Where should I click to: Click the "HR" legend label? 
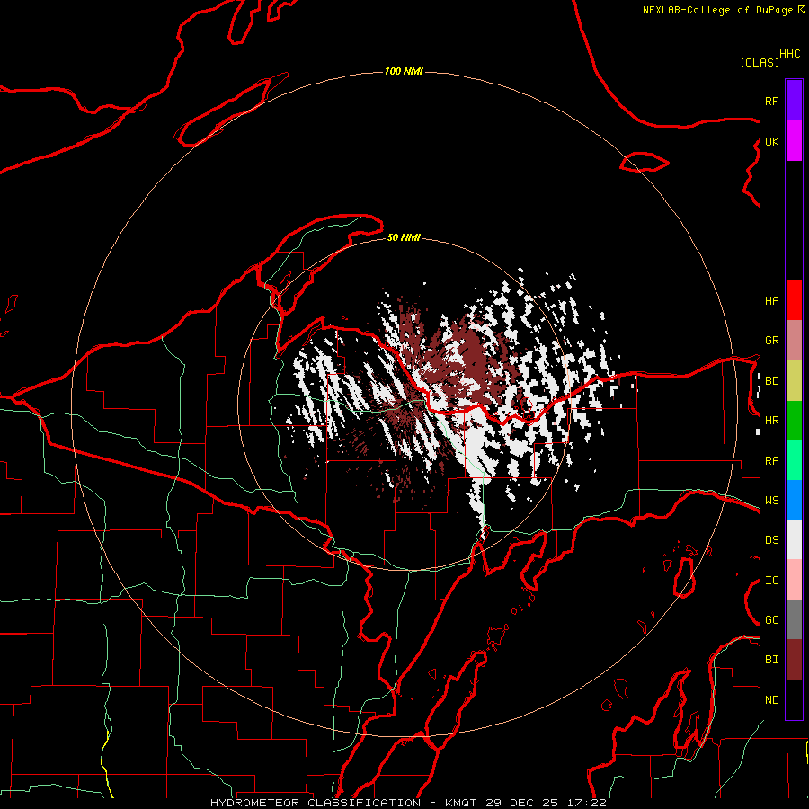(x=771, y=421)
